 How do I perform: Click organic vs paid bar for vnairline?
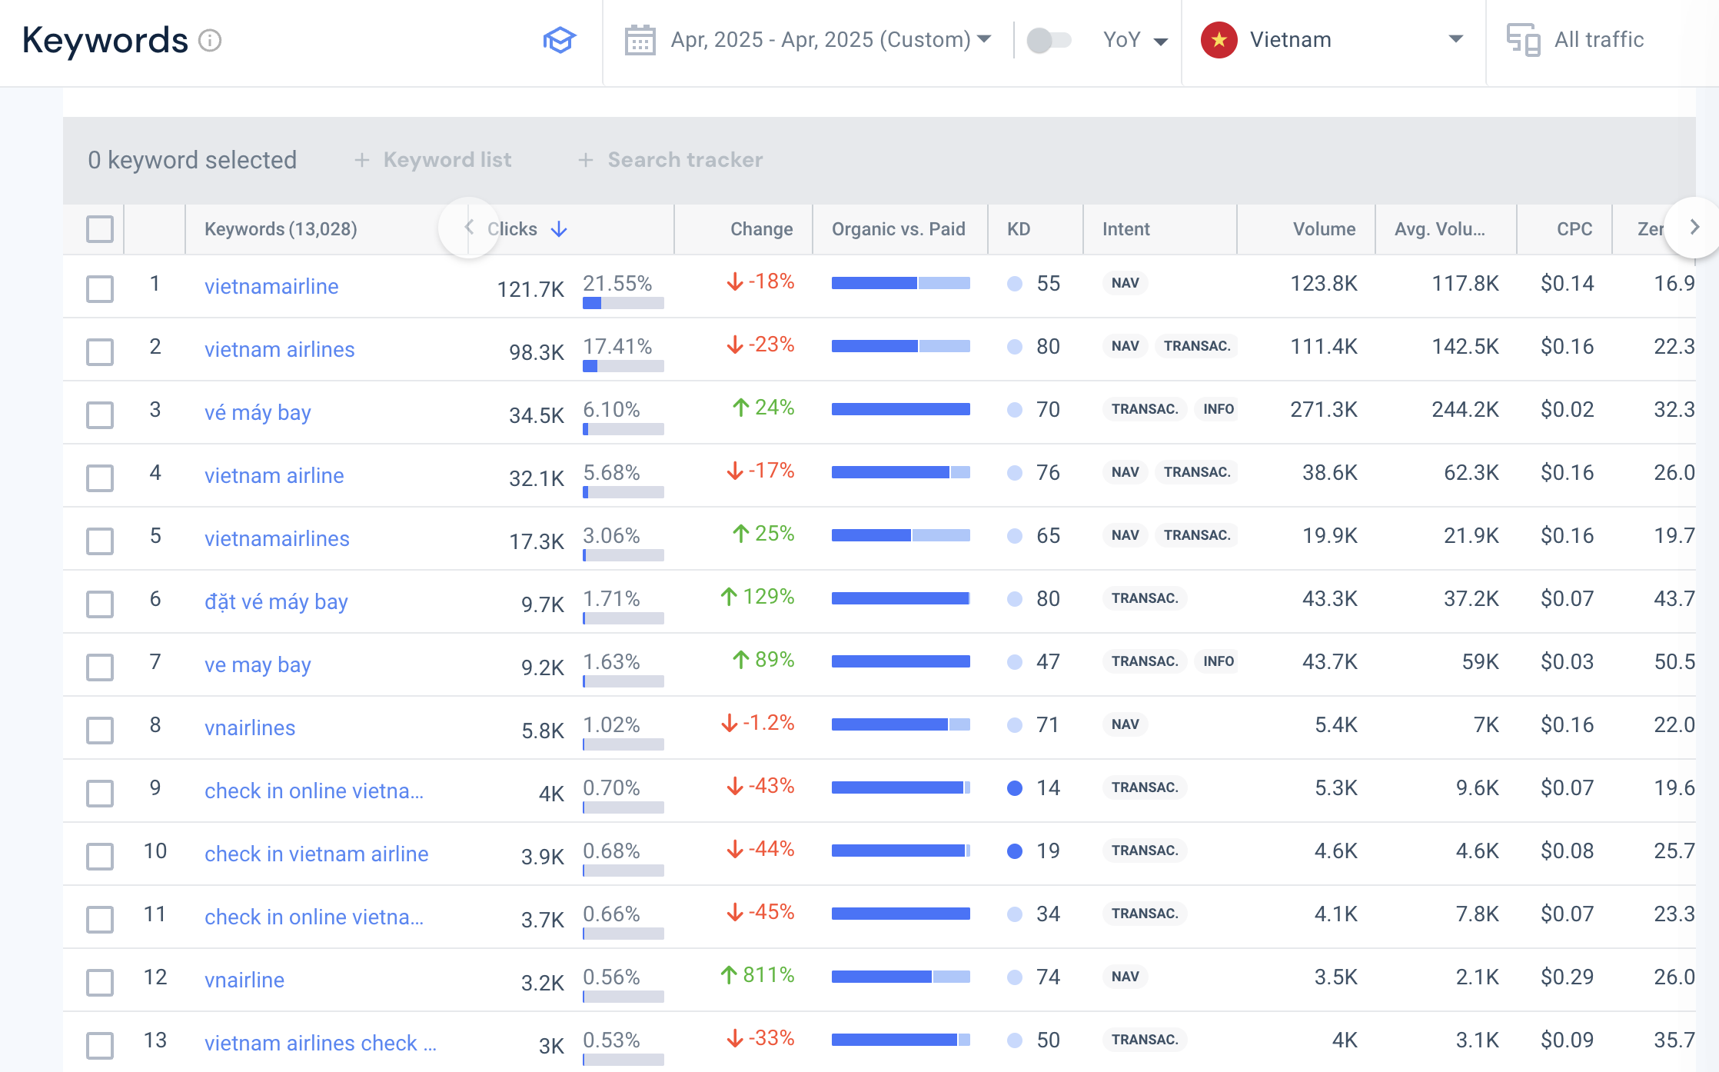[900, 977]
